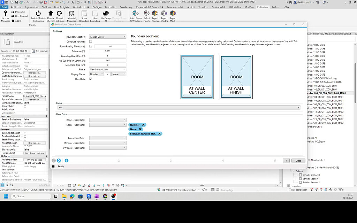Open the Ansicht ribbon tab

pos(191,7)
